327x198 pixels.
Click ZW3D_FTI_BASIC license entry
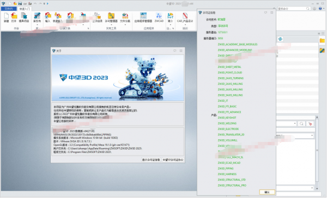coord(227,107)
